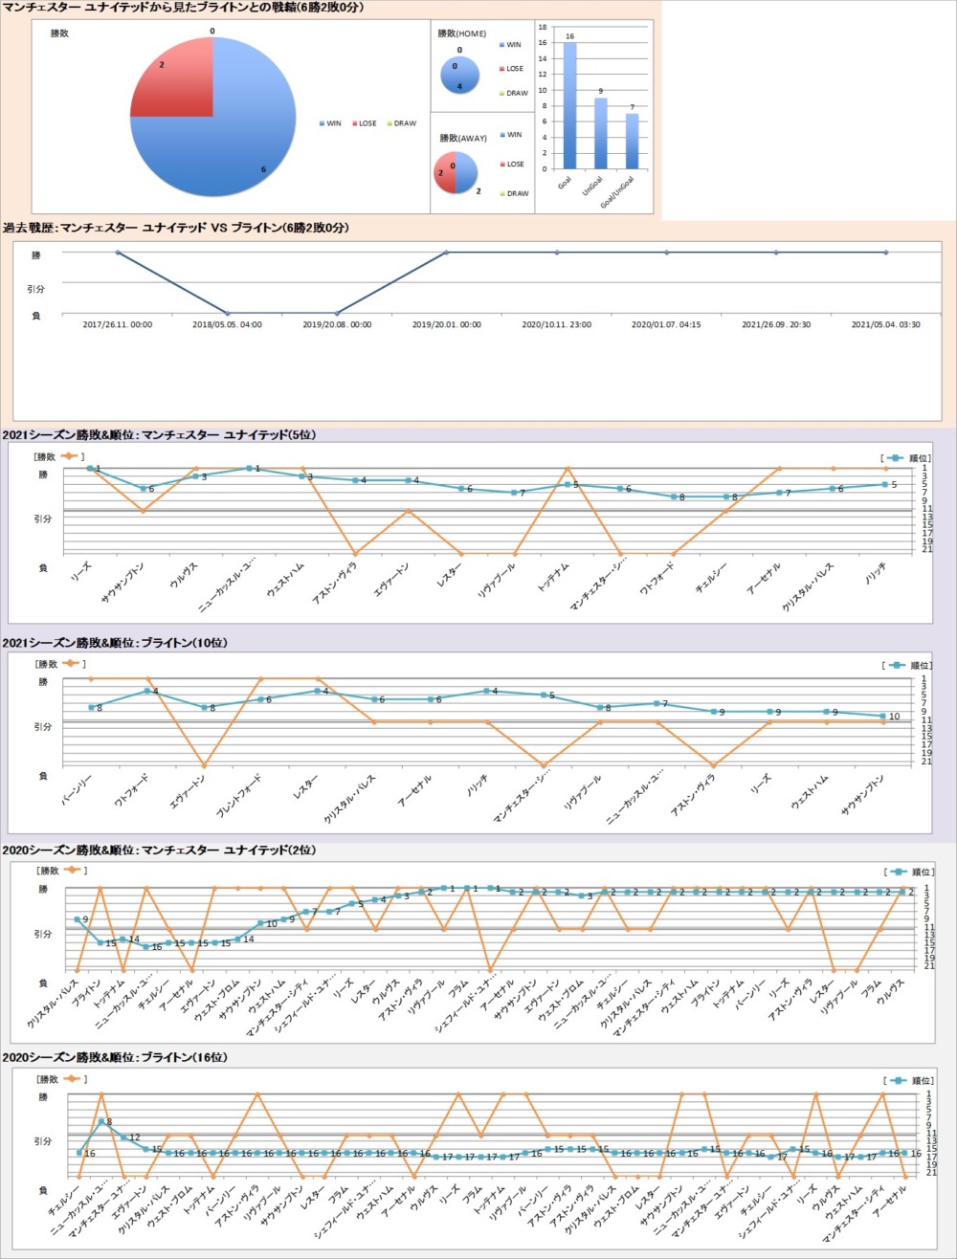This screenshot has height=1259, width=957.
Task: Select the UnGoal bar labeled 9
Action: tap(601, 134)
